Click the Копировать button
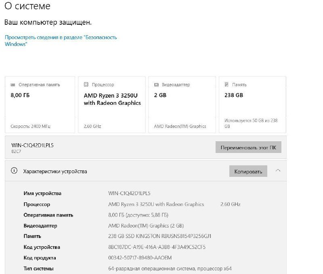This screenshot has height=274, width=323. (248, 171)
